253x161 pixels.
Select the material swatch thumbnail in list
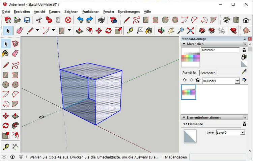pyautogui.click(x=188, y=92)
